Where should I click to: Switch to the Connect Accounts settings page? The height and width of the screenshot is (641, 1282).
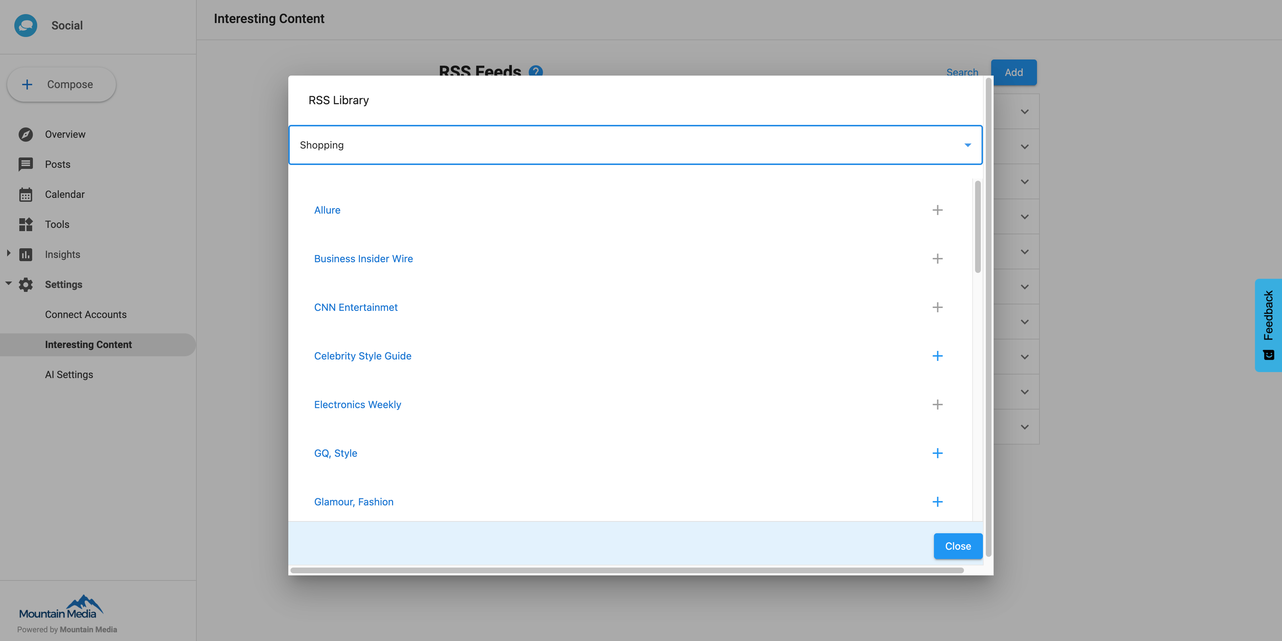point(85,314)
